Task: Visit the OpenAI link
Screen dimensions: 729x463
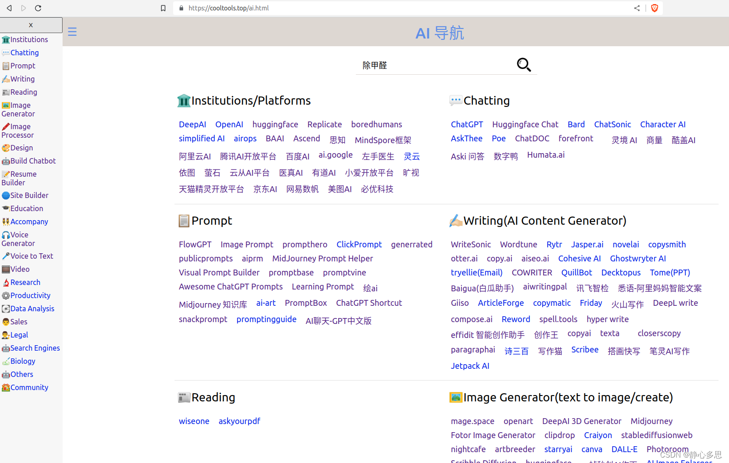Action: pyautogui.click(x=229, y=124)
